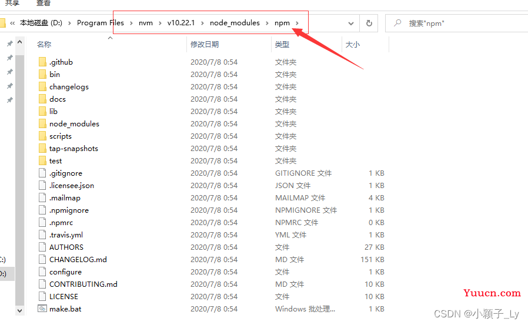Sort by the 名称 column header
This screenshot has width=528, height=325.
[x=44, y=45]
